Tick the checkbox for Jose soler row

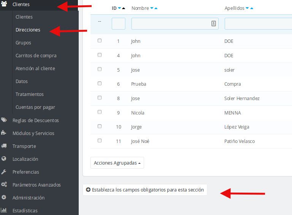point(100,69)
